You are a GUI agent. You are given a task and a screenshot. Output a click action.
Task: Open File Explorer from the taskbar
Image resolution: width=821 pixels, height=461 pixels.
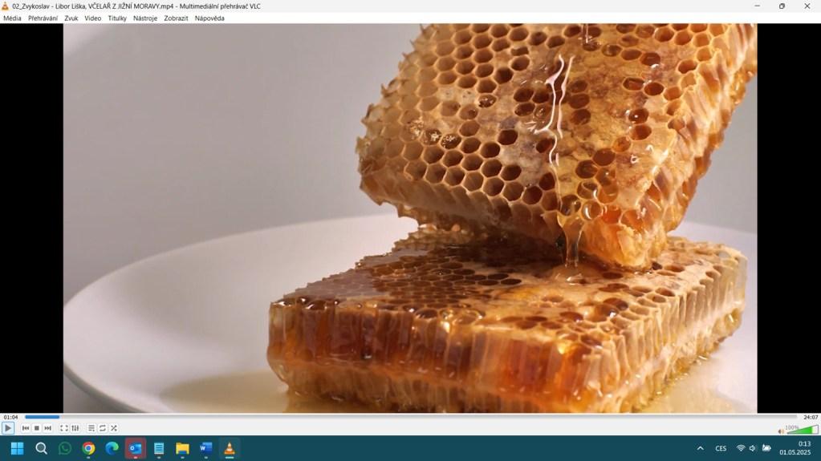182,448
